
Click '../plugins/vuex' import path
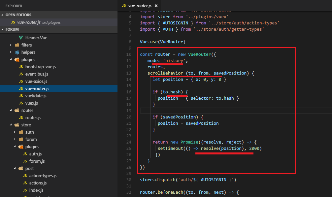tap(207, 17)
